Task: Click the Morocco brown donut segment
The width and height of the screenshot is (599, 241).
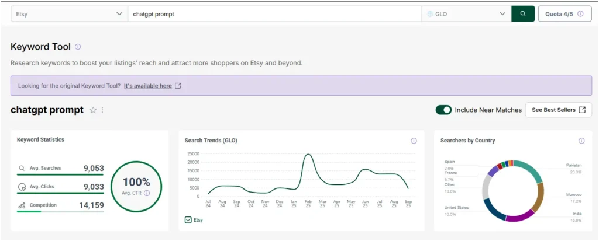Action: [x=538, y=197]
